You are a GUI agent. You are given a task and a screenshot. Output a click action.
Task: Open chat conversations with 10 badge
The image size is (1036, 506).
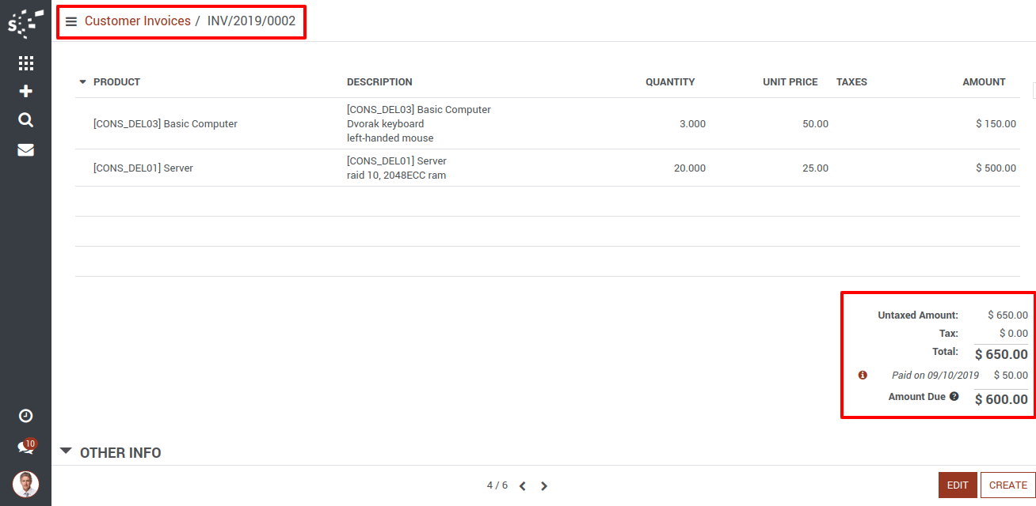25,447
